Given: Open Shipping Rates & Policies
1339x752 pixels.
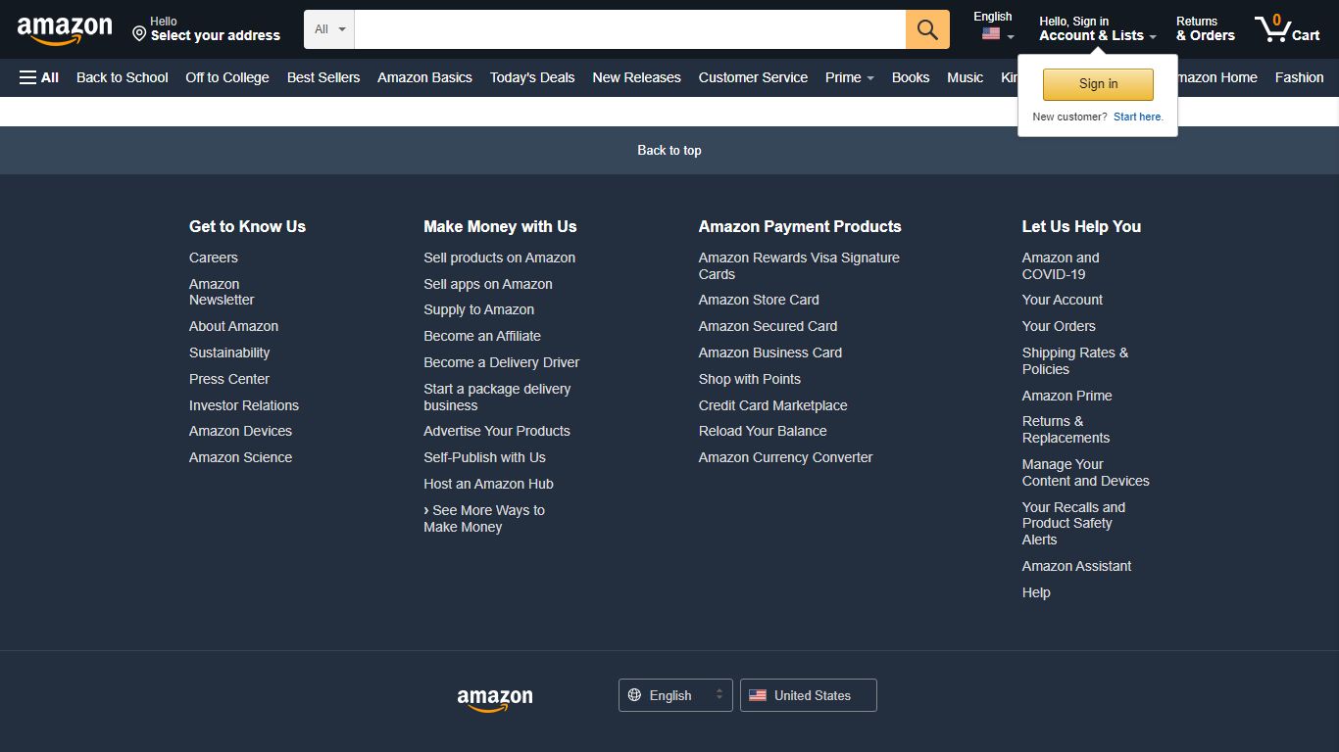Looking at the screenshot, I should (1075, 360).
